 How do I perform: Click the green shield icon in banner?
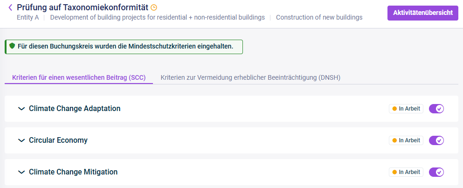pos(12,46)
